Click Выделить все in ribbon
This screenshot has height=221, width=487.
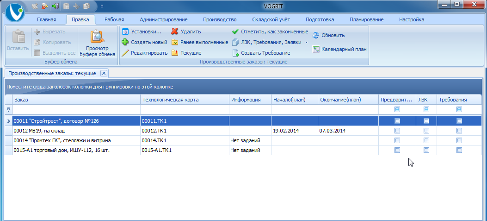pyautogui.click(x=55, y=53)
